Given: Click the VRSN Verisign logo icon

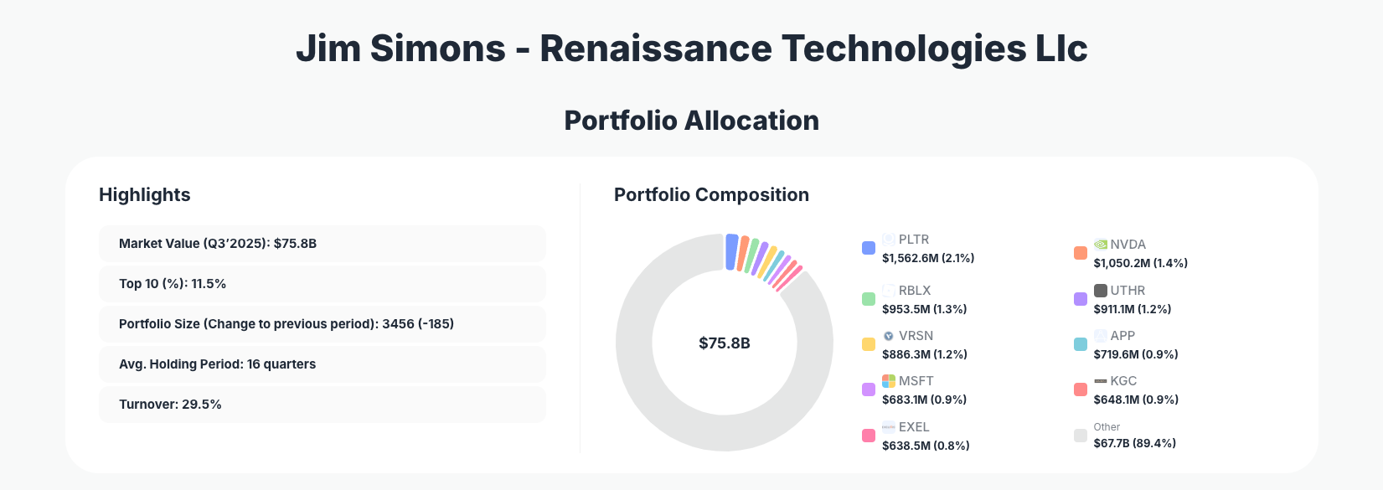Looking at the screenshot, I should tap(889, 335).
